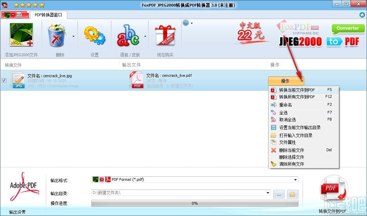Switch to the PDF转换器窗口 tab
This screenshot has height=216, width=367.
tap(49, 15)
